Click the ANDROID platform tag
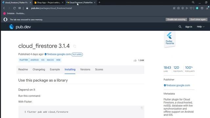The image size is (210, 118). (34, 60)
